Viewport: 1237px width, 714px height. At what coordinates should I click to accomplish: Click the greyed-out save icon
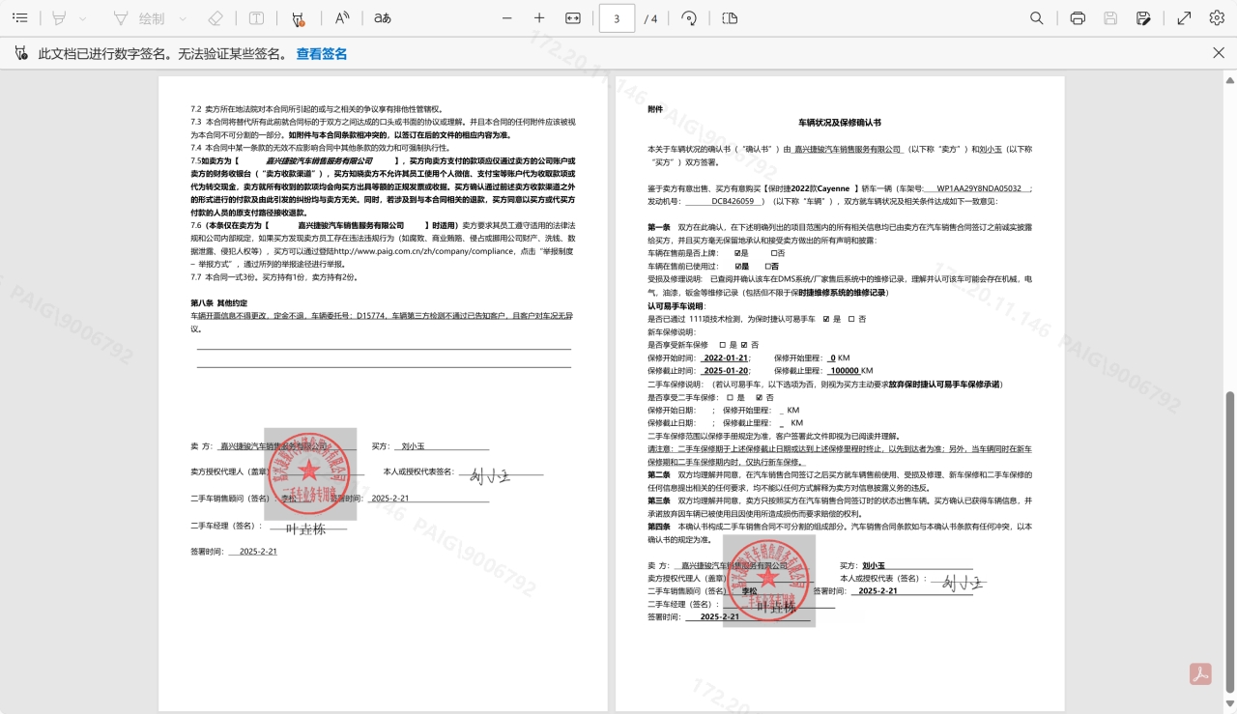tap(1111, 18)
